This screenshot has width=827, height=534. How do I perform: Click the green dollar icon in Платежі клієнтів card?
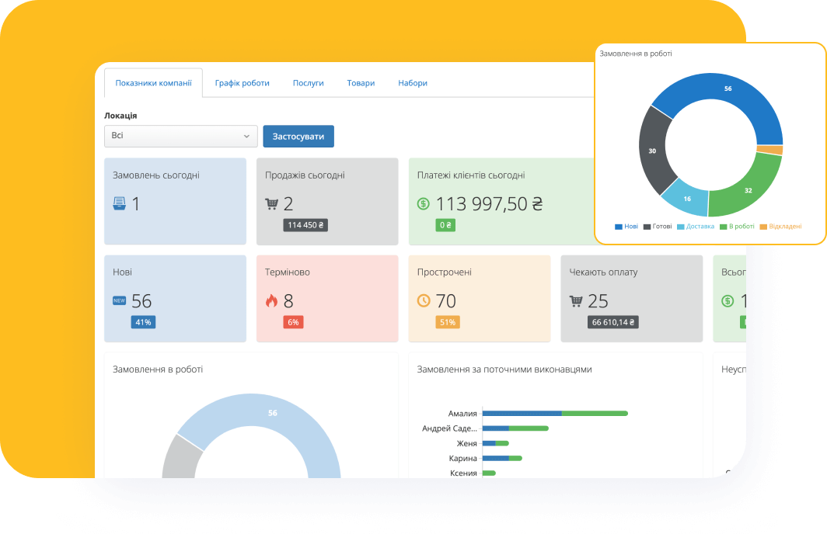coord(424,204)
